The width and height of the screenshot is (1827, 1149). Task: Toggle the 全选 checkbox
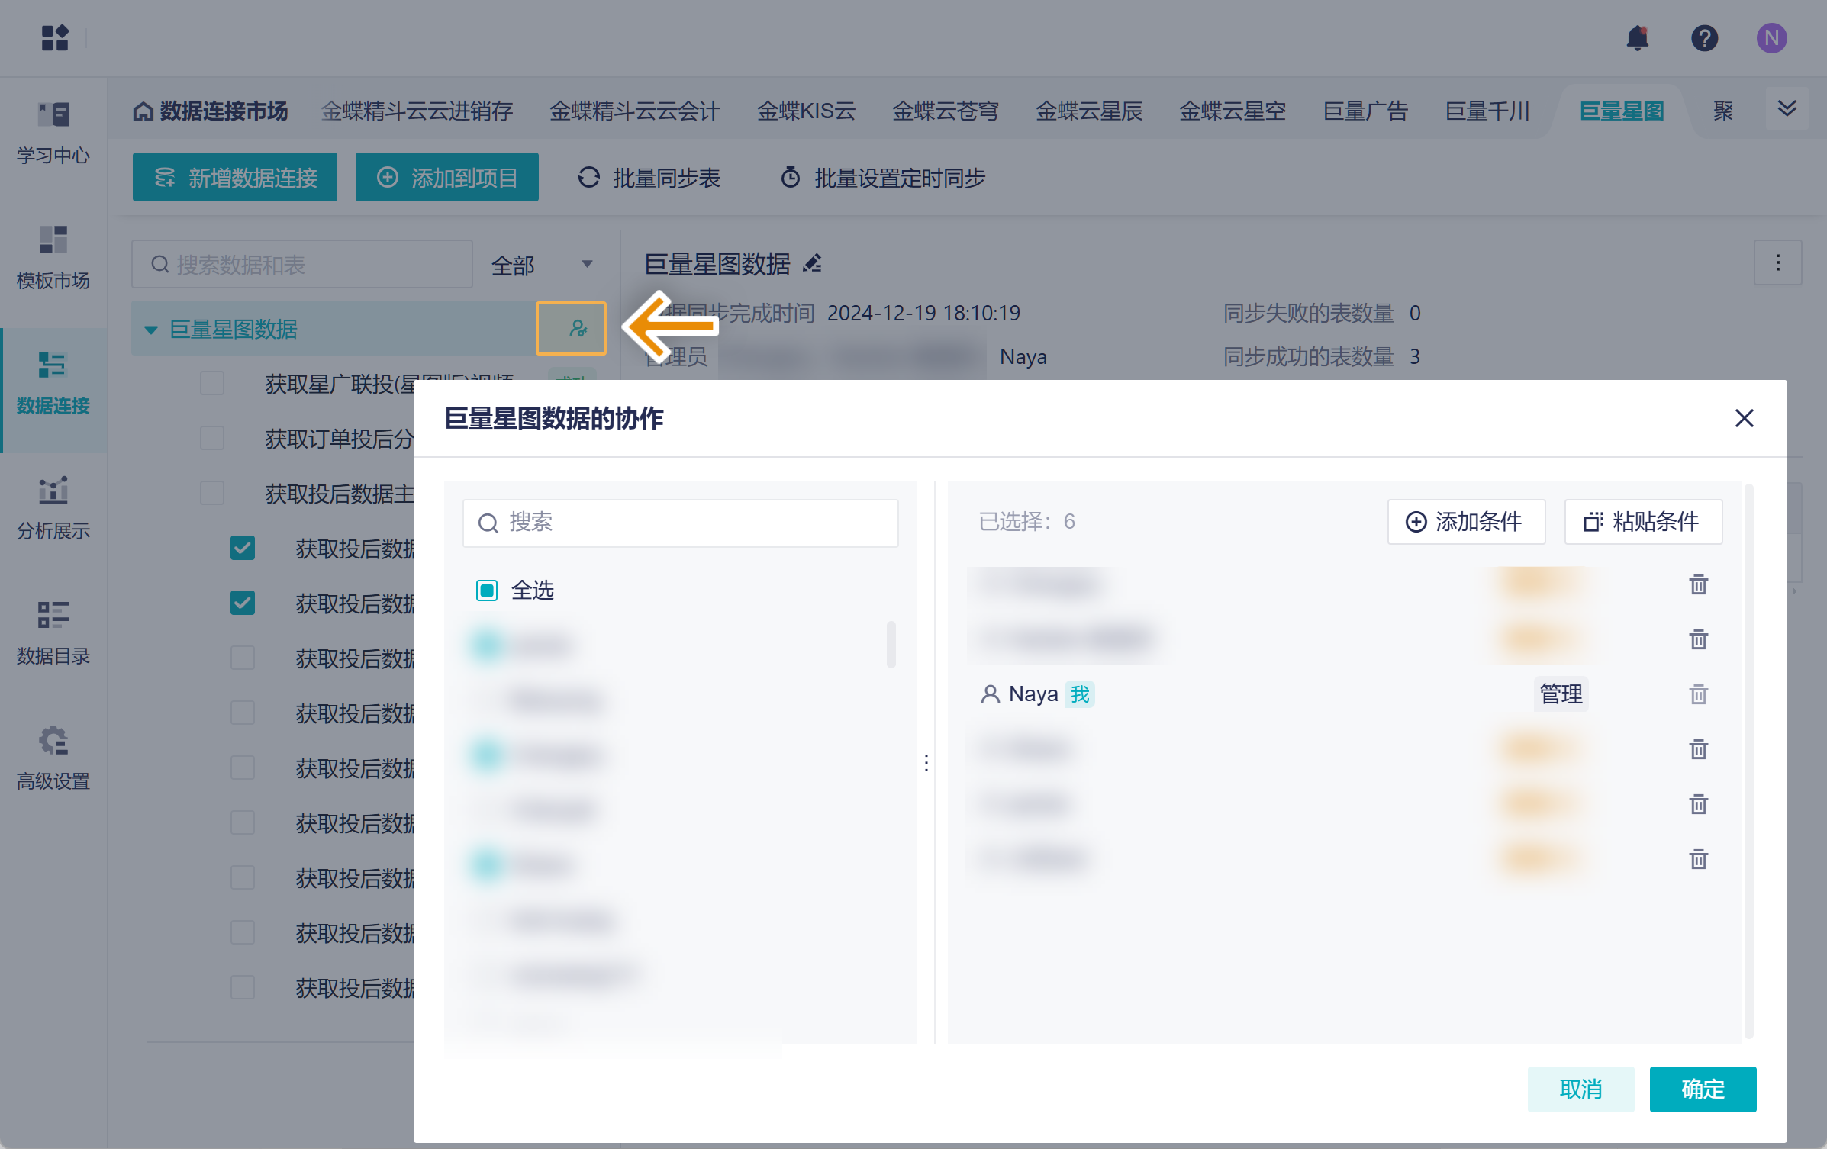pos(487,591)
